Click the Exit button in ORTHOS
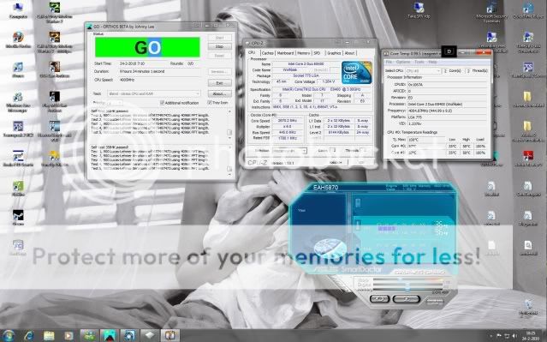Viewport: 547px width, 342px height. tap(219, 83)
